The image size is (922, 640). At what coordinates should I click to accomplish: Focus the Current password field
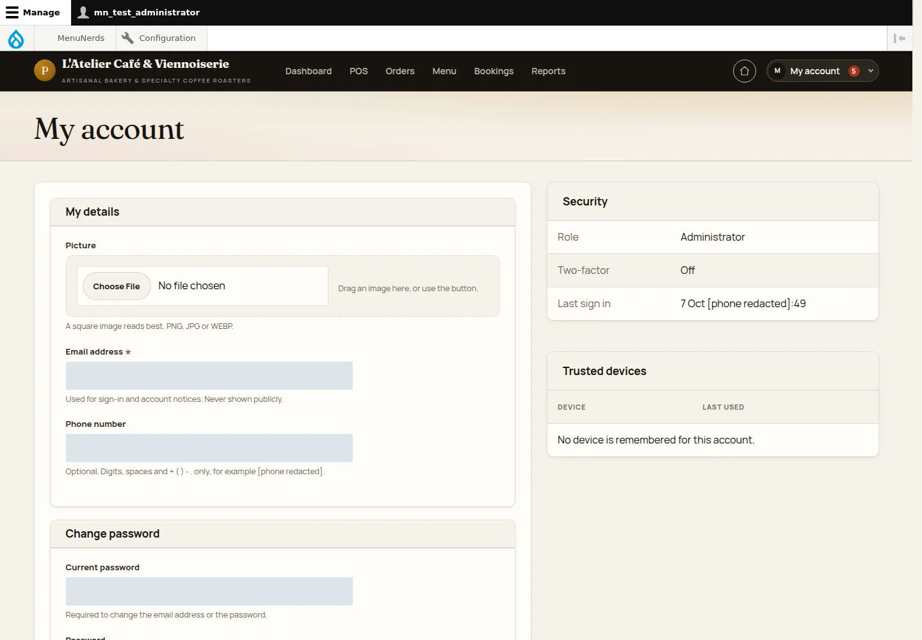tap(209, 591)
